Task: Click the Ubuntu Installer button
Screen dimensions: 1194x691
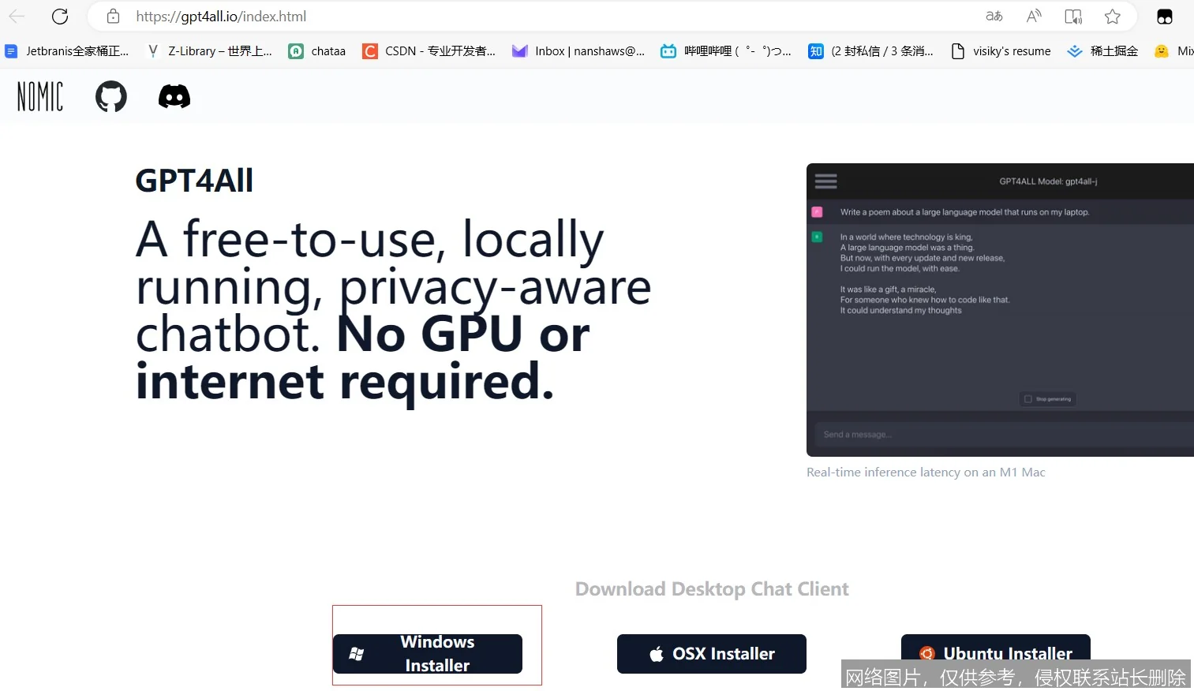Action: [996, 650]
